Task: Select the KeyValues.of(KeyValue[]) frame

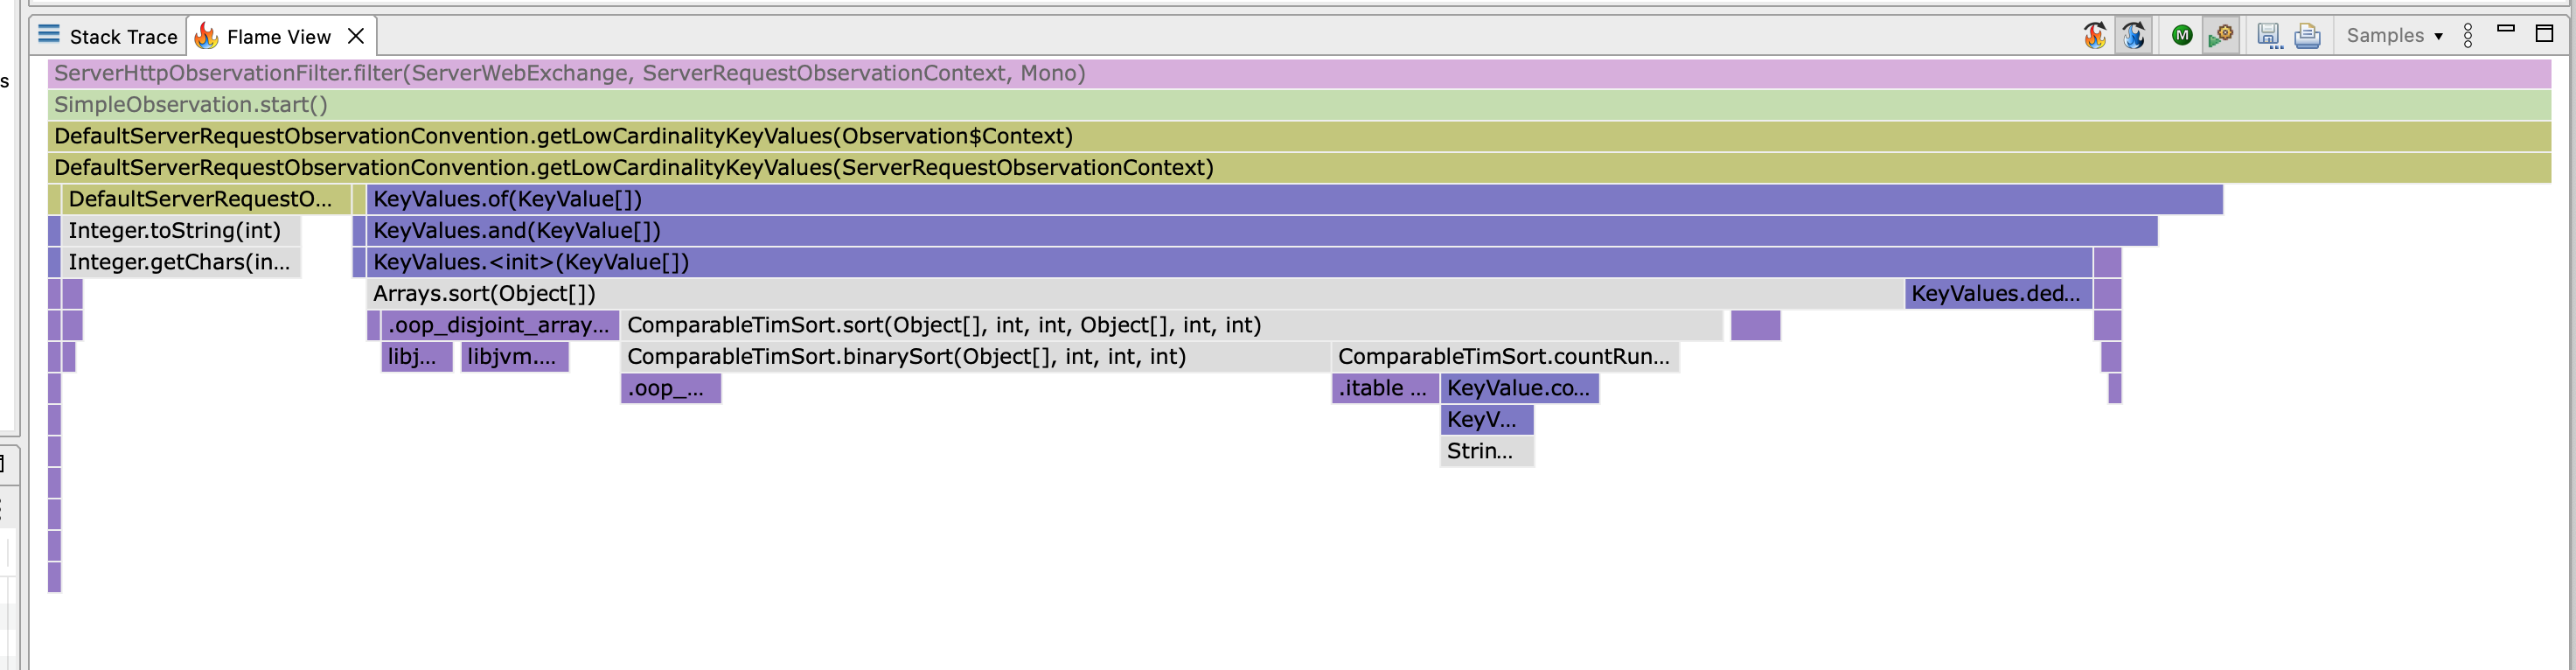Action: 1295,199
